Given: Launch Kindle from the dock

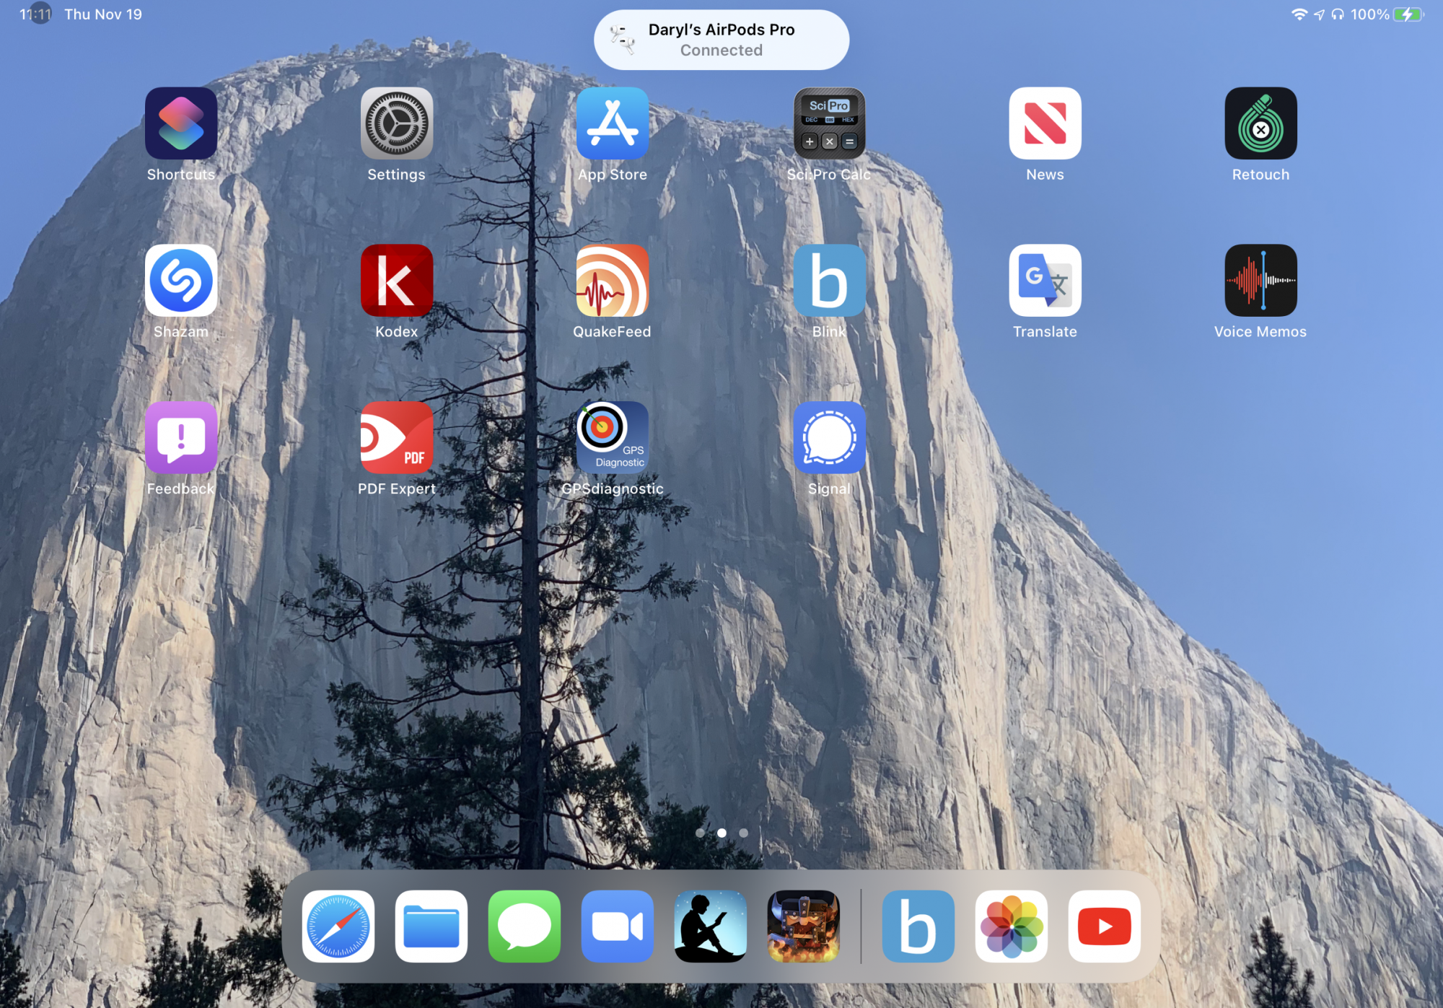Looking at the screenshot, I should click(x=710, y=926).
